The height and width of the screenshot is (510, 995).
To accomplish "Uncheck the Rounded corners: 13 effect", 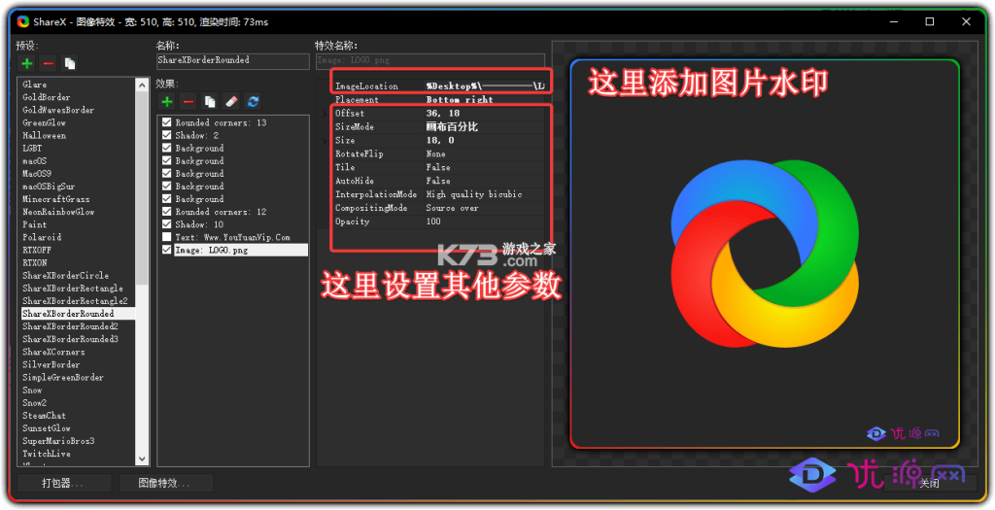I will pos(167,122).
